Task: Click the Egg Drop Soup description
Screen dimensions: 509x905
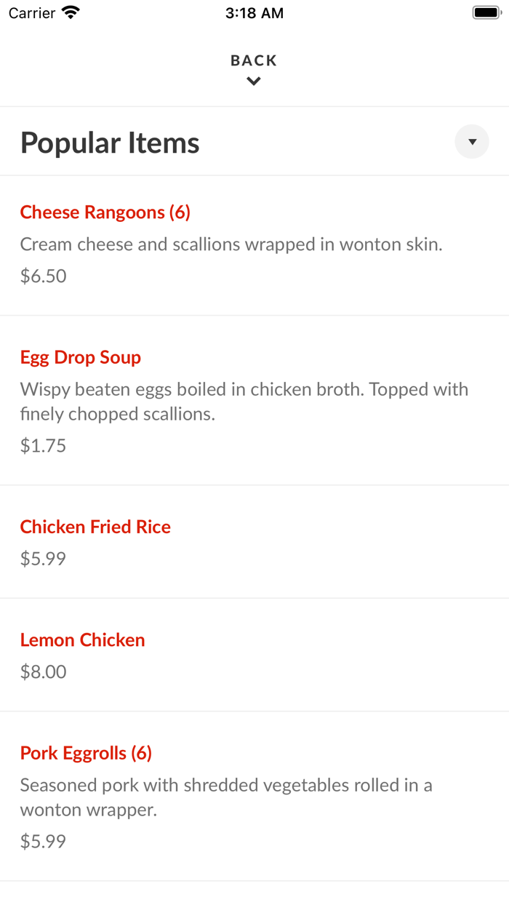Action: pyautogui.click(x=244, y=402)
